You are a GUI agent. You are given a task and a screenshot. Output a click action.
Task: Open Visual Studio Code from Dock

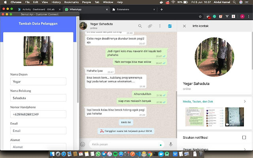[x=138, y=154]
